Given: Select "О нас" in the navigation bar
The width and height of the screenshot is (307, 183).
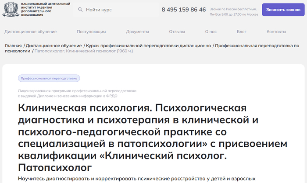Looking at the screenshot, I should 211,32.
